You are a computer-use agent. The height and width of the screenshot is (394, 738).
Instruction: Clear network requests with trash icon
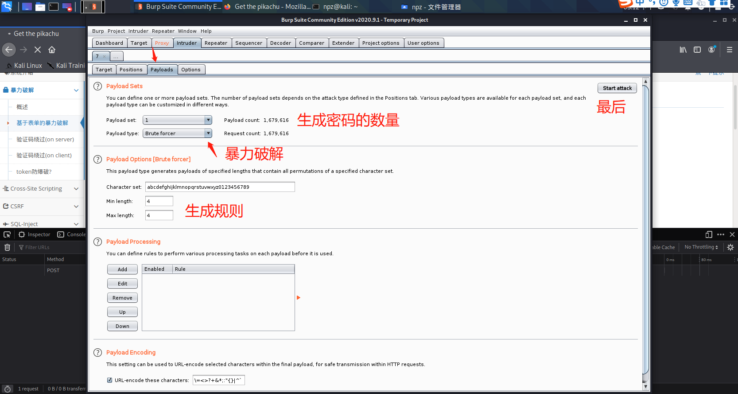[7, 247]
